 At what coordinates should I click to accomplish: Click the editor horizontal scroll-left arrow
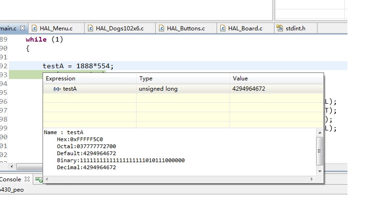tap(12, 167)
